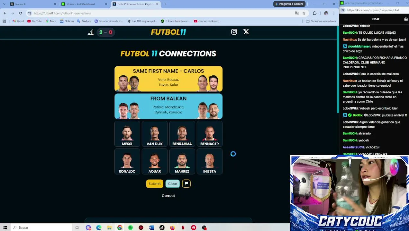This screenshot has height=231, width=409.
Task: Select the Messi player card
Action: click(127, 134)
